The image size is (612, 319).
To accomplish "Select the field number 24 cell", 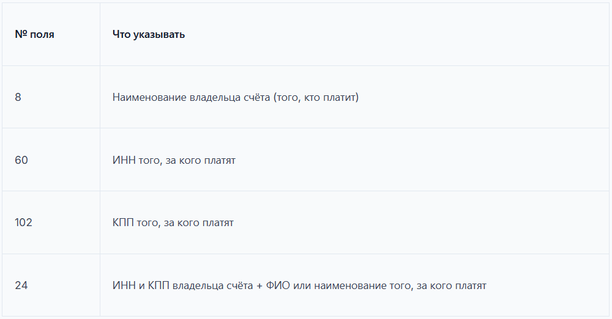I will click(x=21, y=285).
